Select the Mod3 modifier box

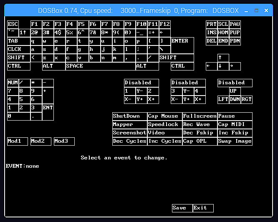(64, 141)
